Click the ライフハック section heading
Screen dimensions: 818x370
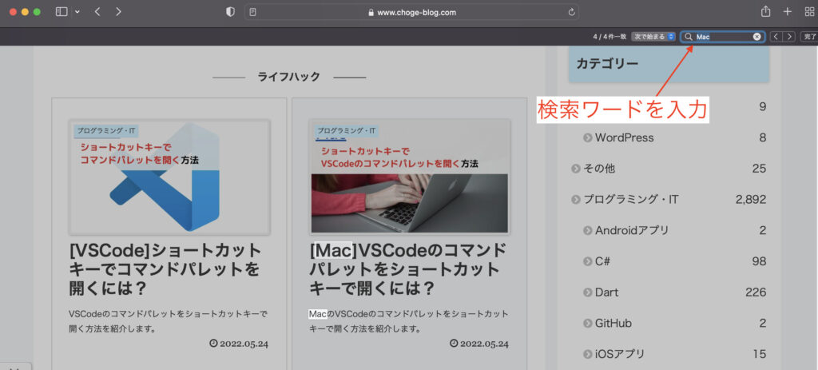288,77
